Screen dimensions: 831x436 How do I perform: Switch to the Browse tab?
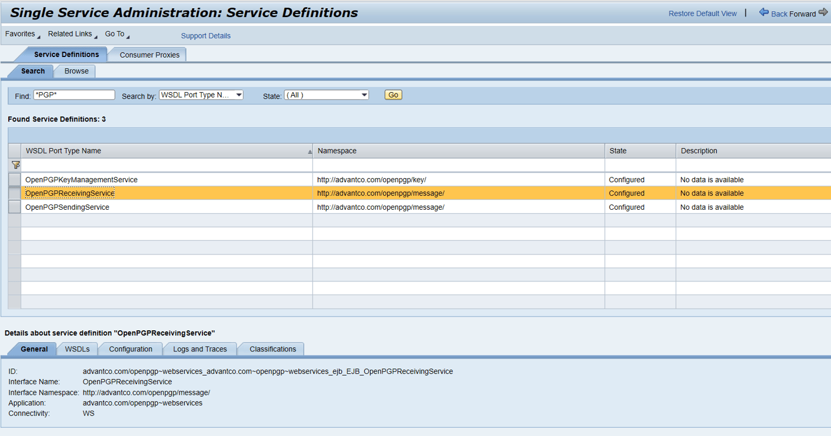(x=77, y=71)
